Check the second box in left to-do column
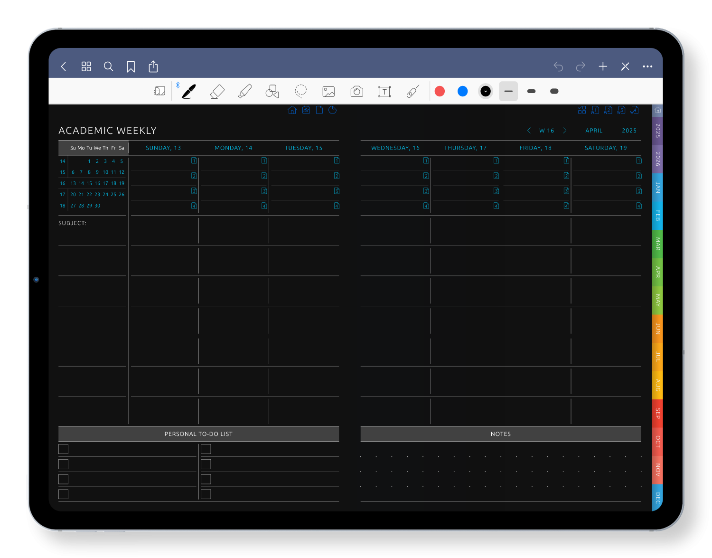Screen dimensions: 712x558 pos(64,464)
